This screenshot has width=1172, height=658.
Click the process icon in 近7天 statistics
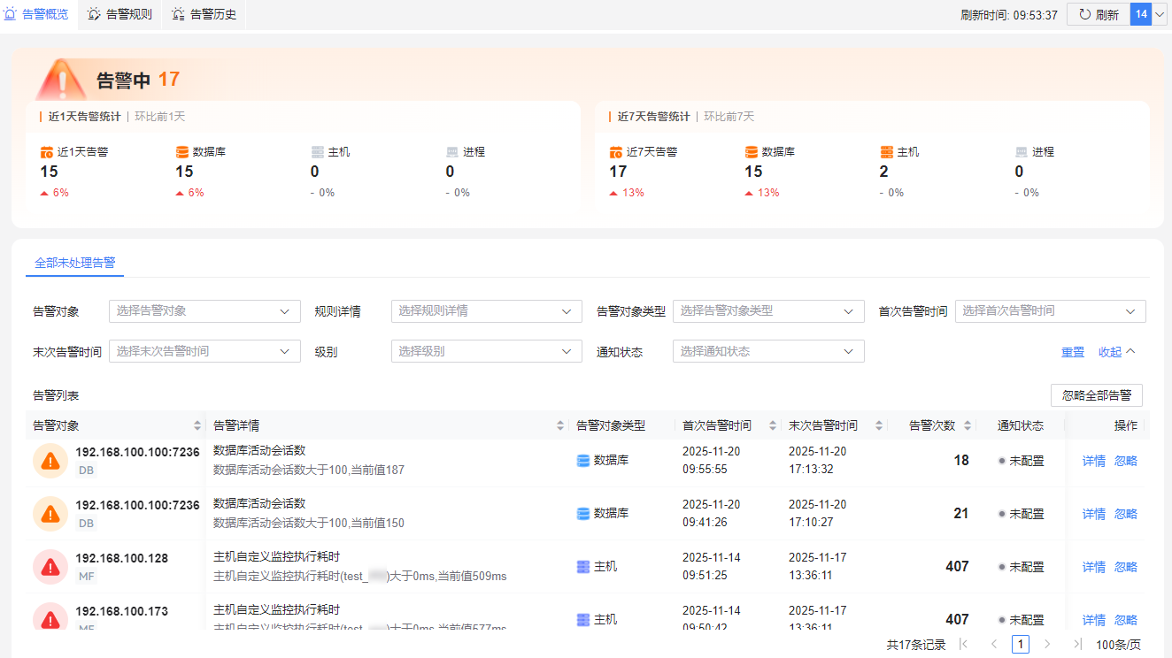[1022, 152]
